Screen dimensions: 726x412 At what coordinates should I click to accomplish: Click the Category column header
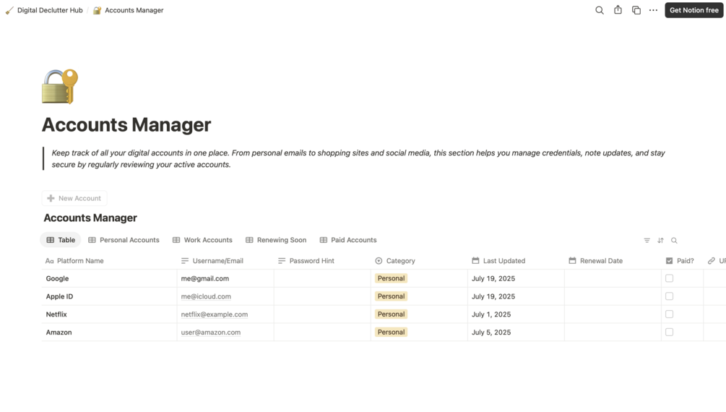coord(419,261)
